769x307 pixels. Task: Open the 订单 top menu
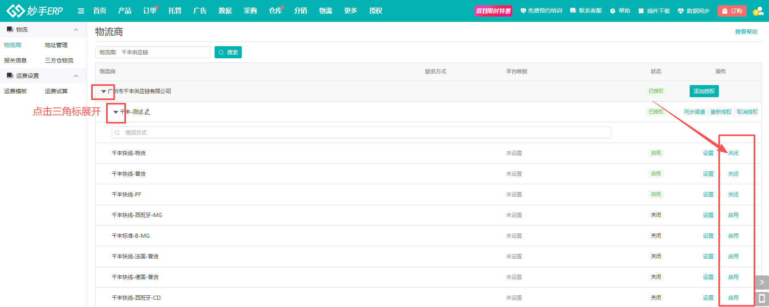point(149,11)
